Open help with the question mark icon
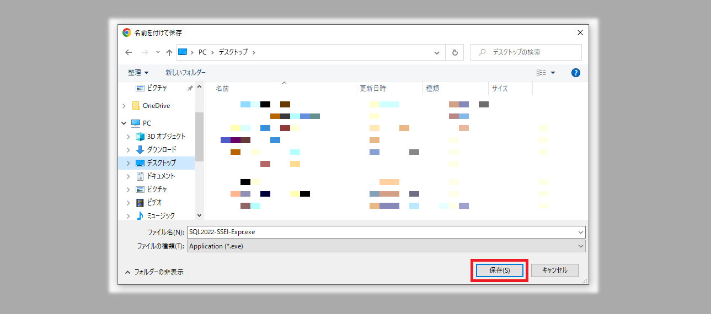 [x=576, y=73]
